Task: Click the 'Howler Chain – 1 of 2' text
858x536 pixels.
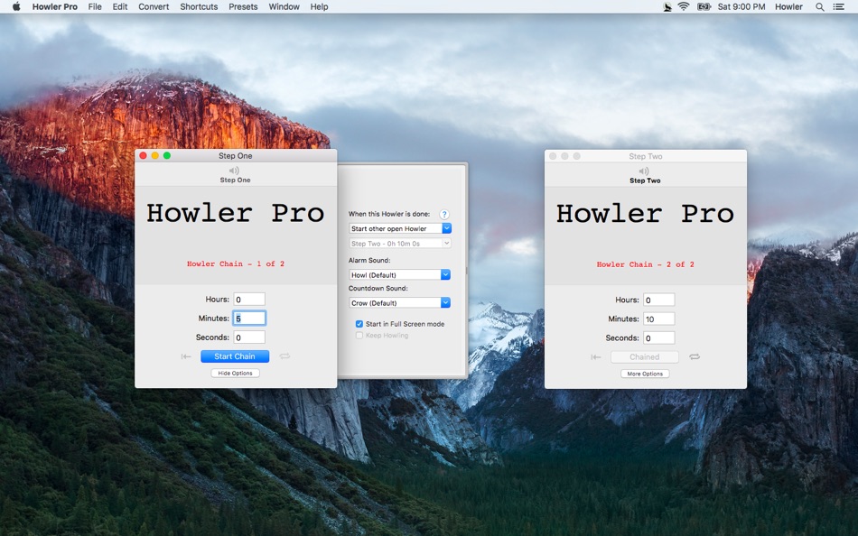Action: [236, 263]
